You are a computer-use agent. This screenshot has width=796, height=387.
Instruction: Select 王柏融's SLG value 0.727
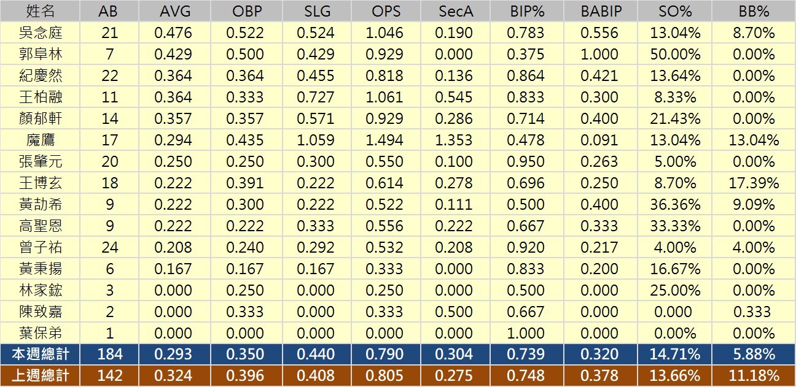(315, 98)
